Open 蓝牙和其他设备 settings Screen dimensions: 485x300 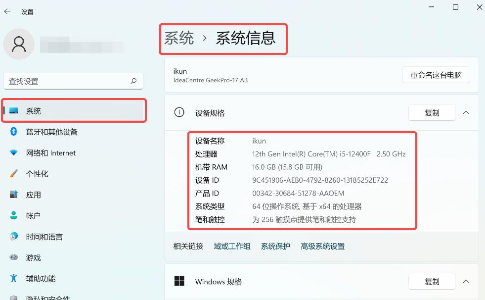click(74, 132)
